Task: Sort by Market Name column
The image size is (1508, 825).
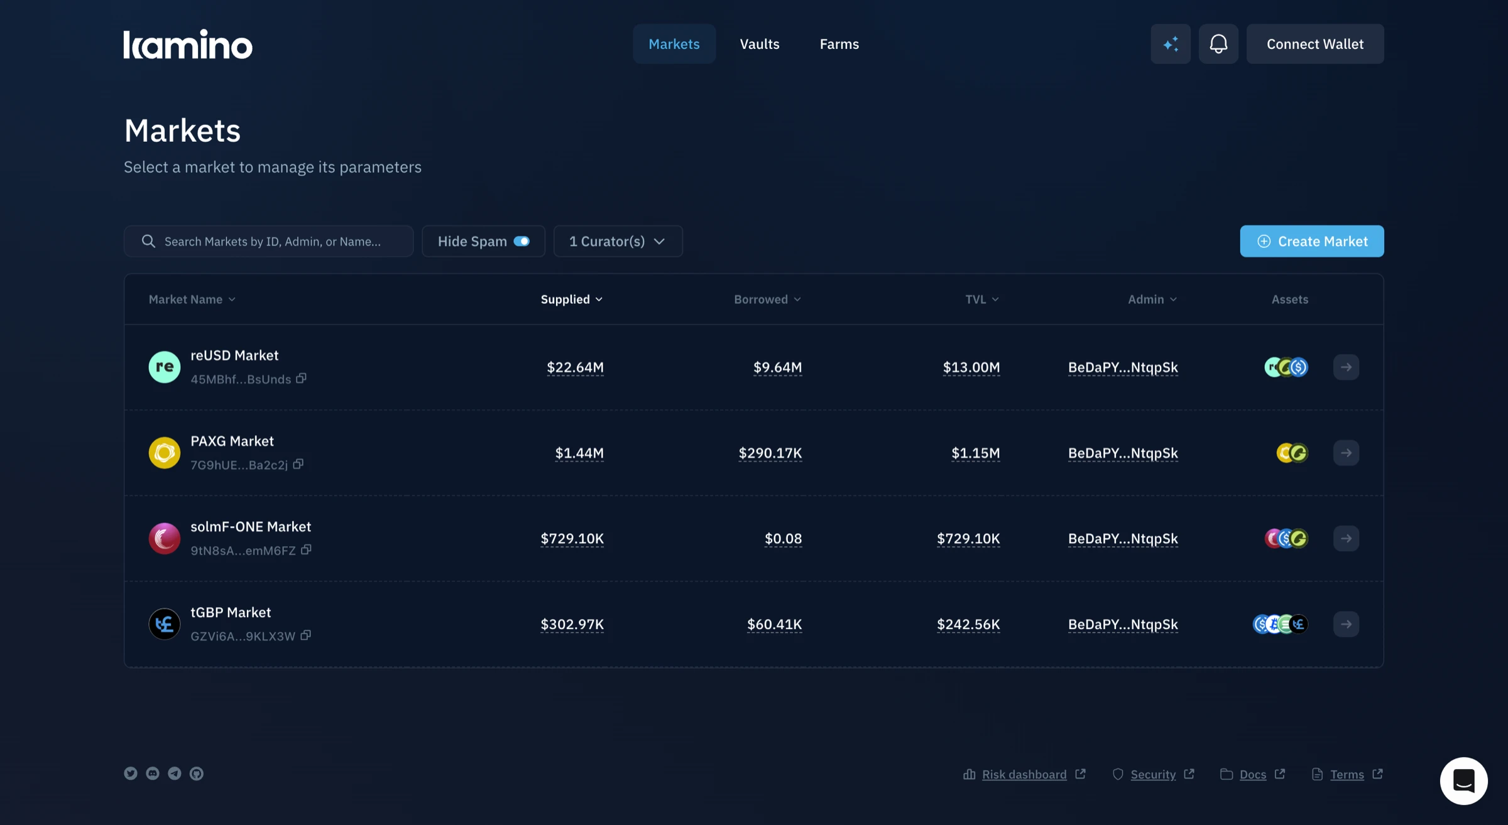Action: point(192,299)
